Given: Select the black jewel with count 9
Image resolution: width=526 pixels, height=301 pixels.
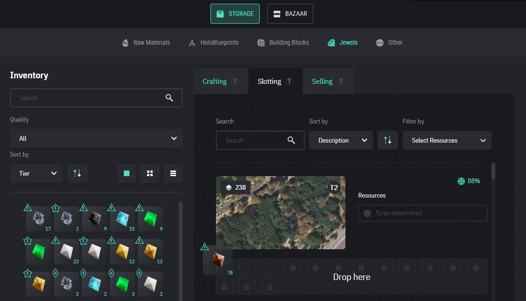Looking at the screenshot, I should point(94,219).
